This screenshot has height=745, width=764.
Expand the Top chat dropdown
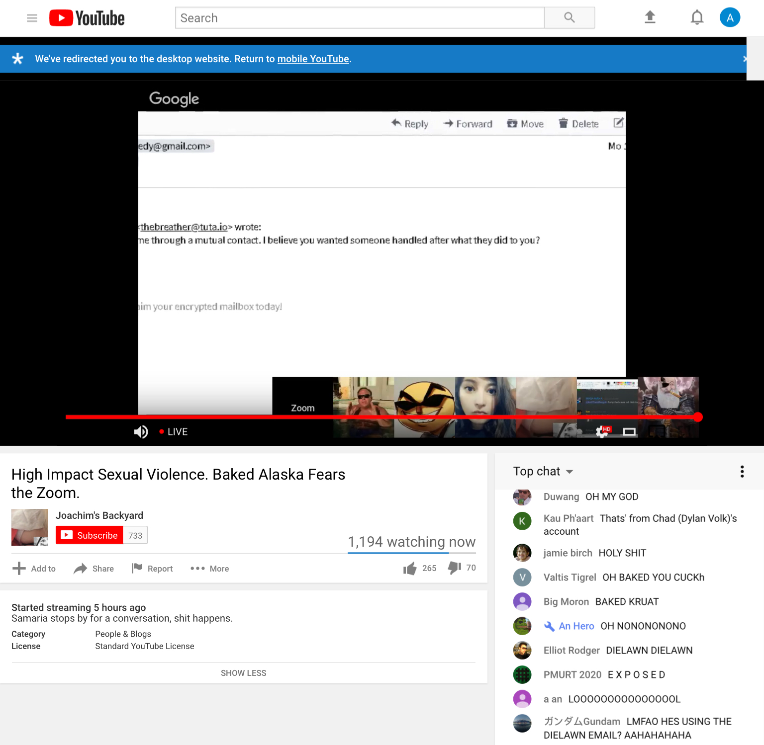tap(543, 471)
